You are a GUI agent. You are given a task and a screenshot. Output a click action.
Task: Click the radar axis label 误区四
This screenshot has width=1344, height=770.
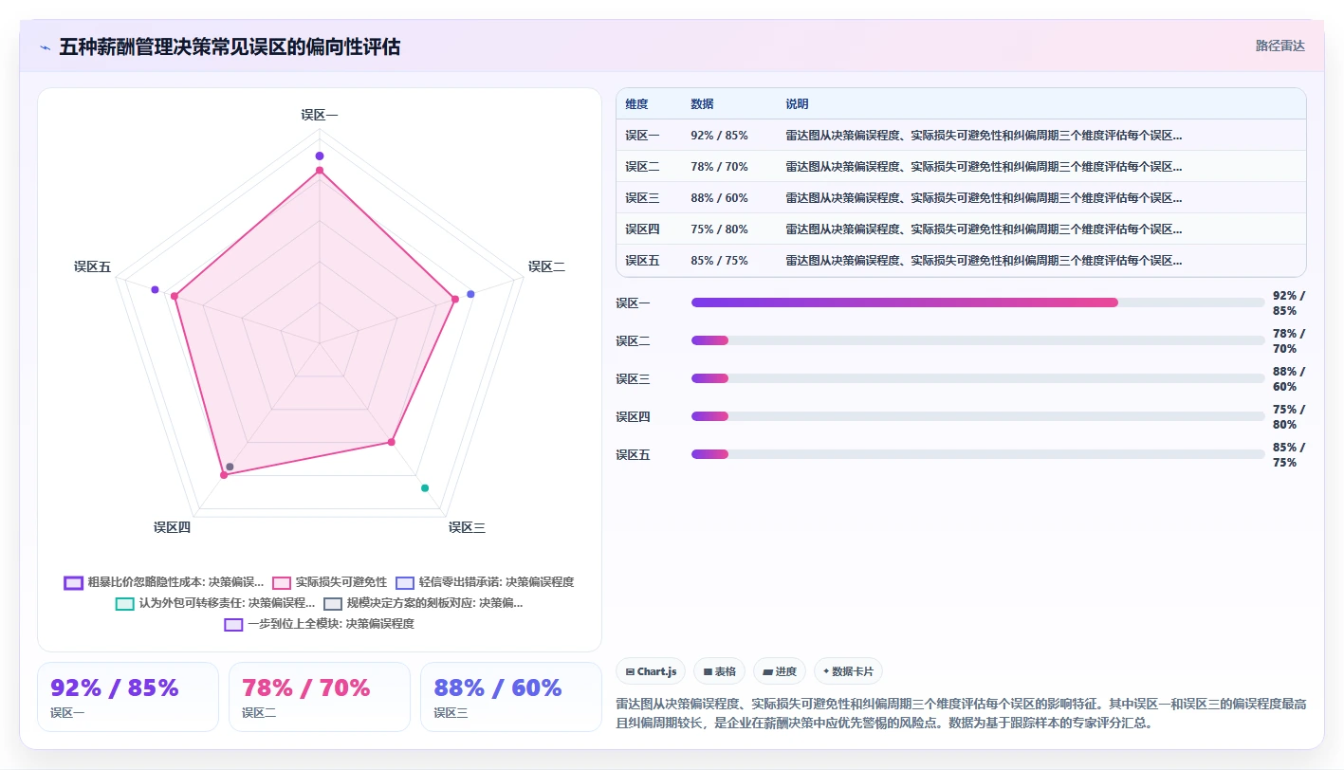[173, 527]
